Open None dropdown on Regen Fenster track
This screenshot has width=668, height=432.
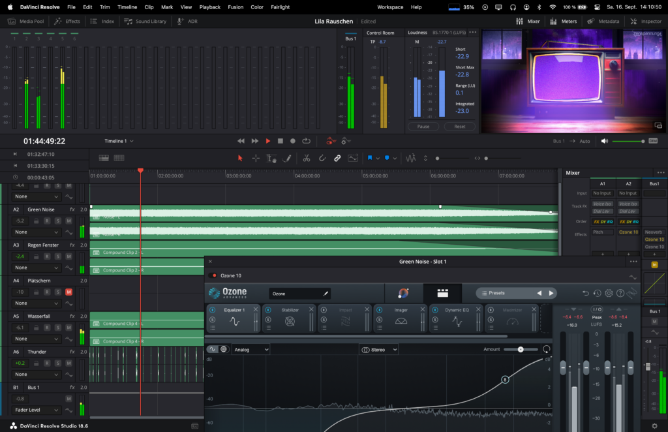click(37, 268)
